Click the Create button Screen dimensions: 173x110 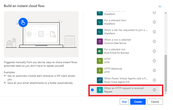click(x=138, y=102)
